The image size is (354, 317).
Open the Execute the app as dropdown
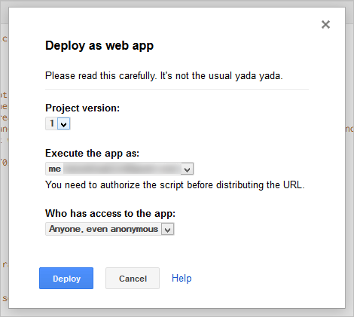click(120, 169)
